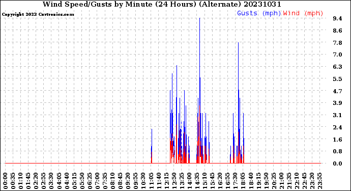351x191 pixels.
Task: Click the red Wind (mph) legend label
Action: tap(303, 13)
